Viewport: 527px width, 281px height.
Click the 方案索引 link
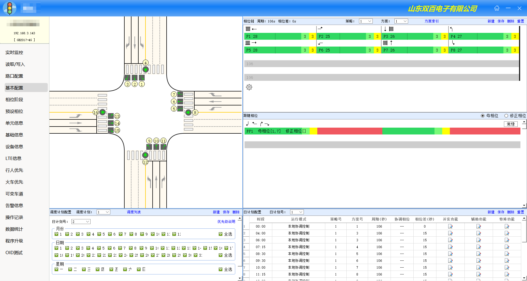[431, 21]
